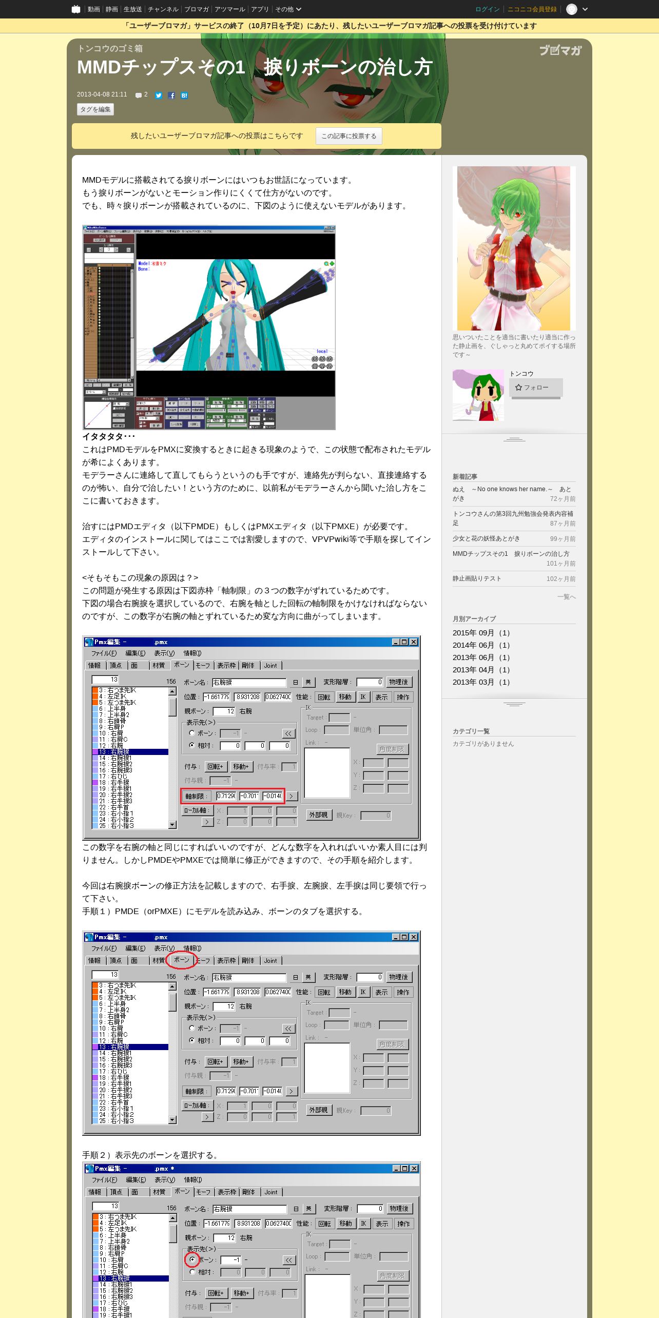
Task: Open the トンコウ author name link
Action: [x=521, y=374]
